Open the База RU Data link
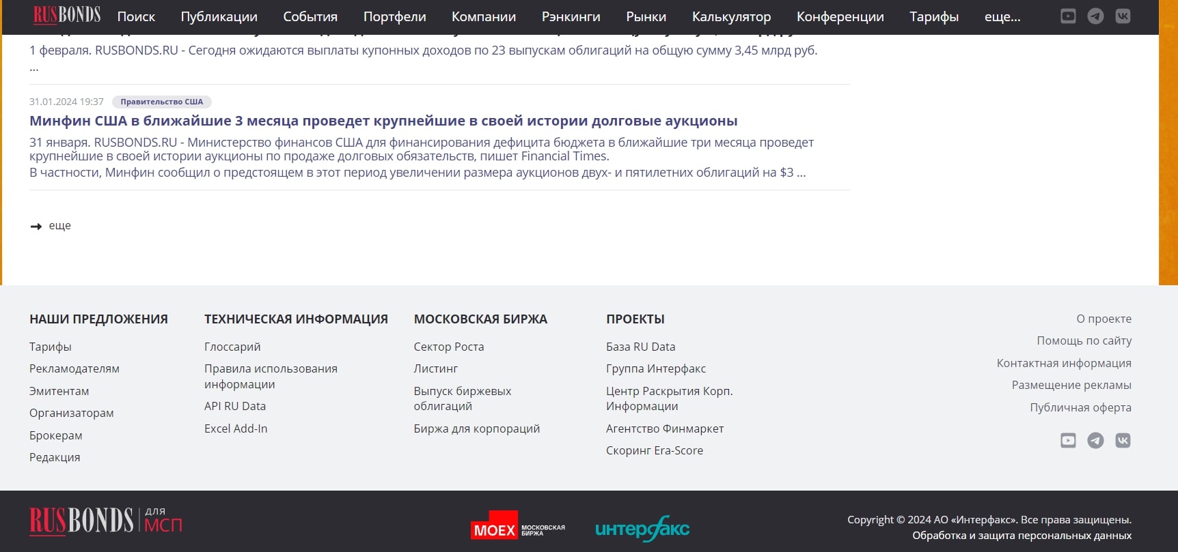The width and height of the screenshot is (1178, 552). (x=640, y=347)
